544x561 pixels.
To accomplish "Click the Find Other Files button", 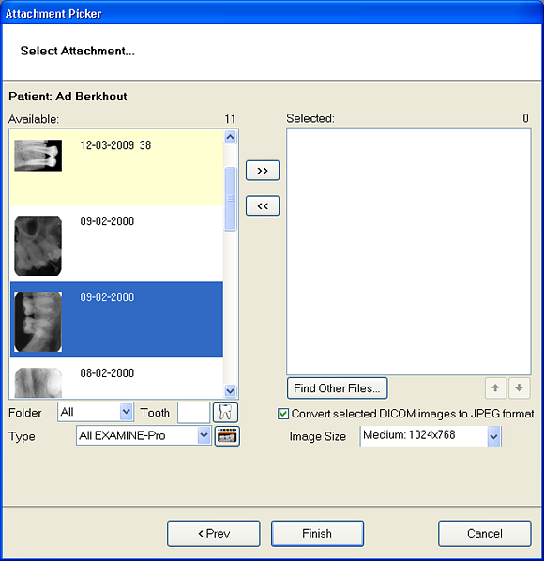I will coord(337,388).
